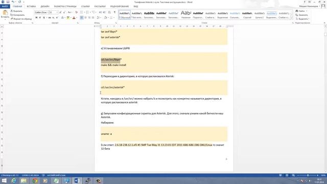Viewport: 327px width, 184px height.
Task: Increase paragraph indent
Action: coord(104,12)
